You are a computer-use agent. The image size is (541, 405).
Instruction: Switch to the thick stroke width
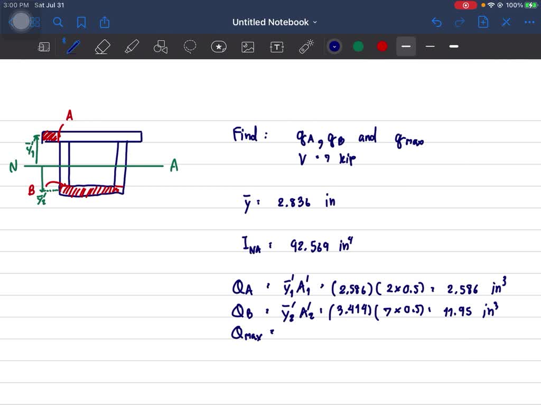pyautogui.click(x=453, y=46)
